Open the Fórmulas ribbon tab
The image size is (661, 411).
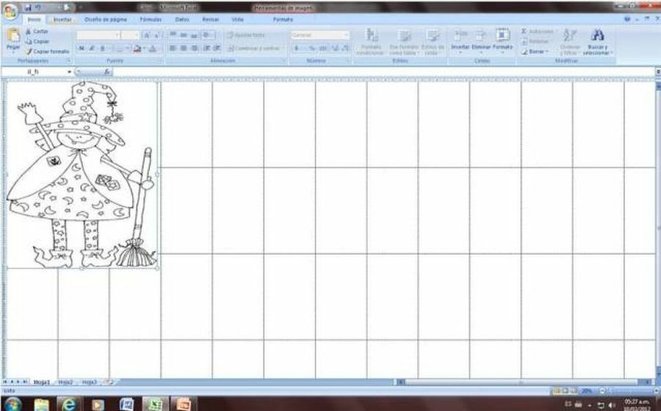pyautogui.click(x=151, y=20)
